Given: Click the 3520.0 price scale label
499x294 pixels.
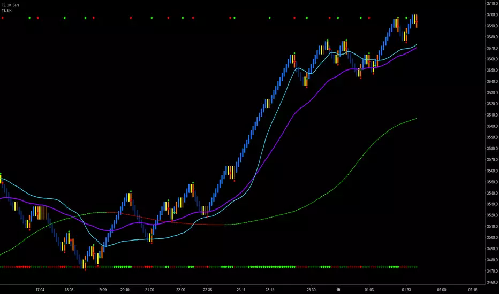Looking at the screenshot, I should [x=493, y=215].
